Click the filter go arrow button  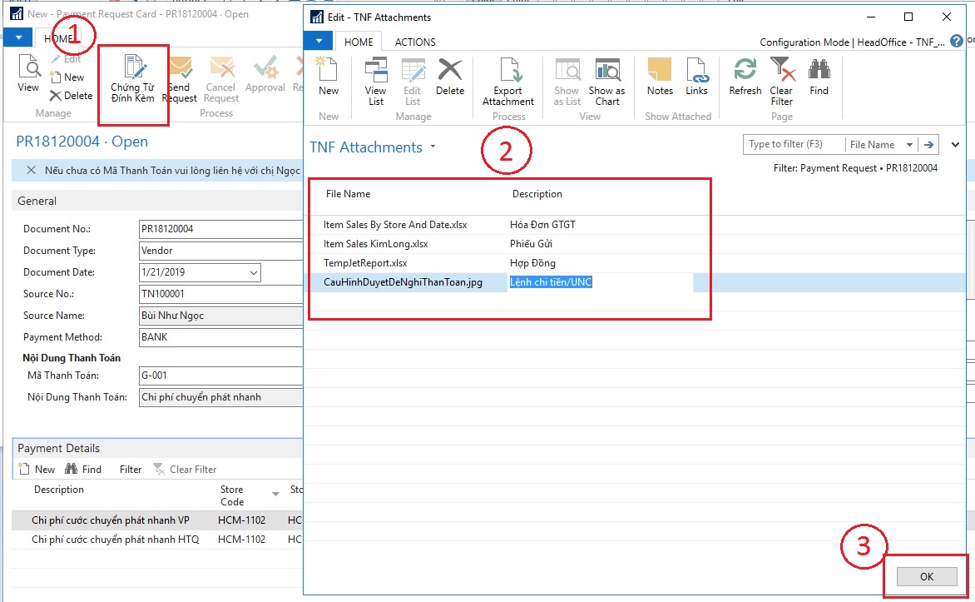pos(929,144)
